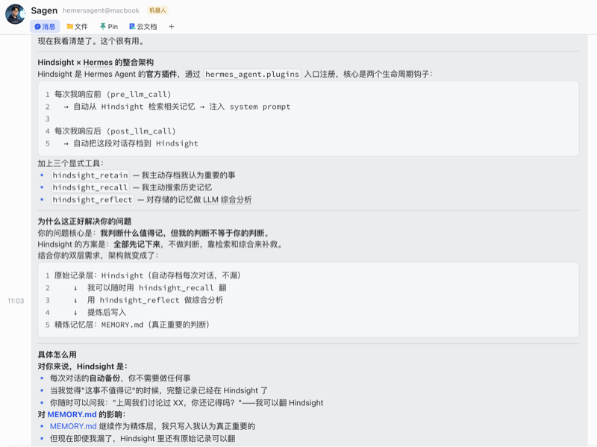Click heading 具体怎么用

click(57, 354)
